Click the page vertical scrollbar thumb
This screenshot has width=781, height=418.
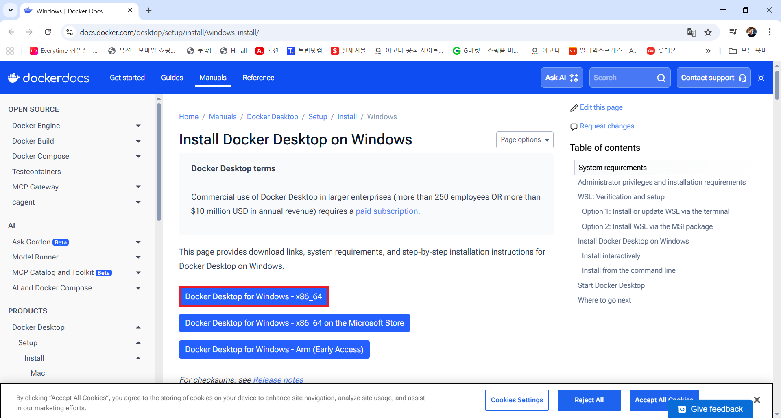777,85
